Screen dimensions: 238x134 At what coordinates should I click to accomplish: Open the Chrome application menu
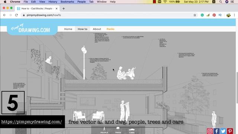coord(15,1)
